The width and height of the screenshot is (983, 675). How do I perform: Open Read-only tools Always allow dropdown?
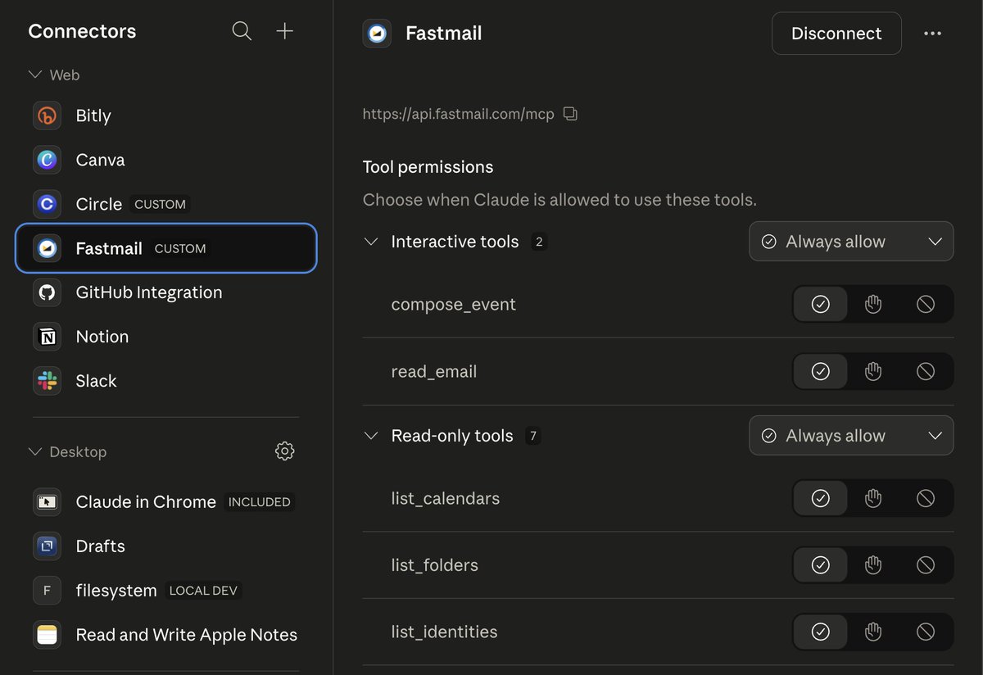pos(851,436)
